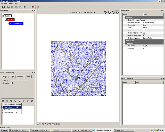The width and height of the screenshot is (165, 132).
Task: Click the add layer plus icon
Action: click(3, 101)
